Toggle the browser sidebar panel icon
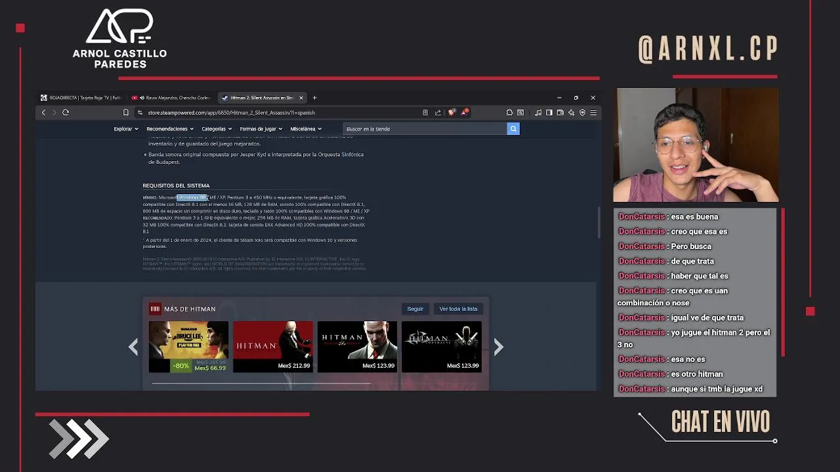Viewport: 840px width, 472px height. tap(549, 113)
